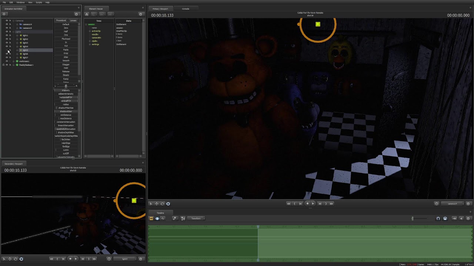Select the Procedural tab

61,21
